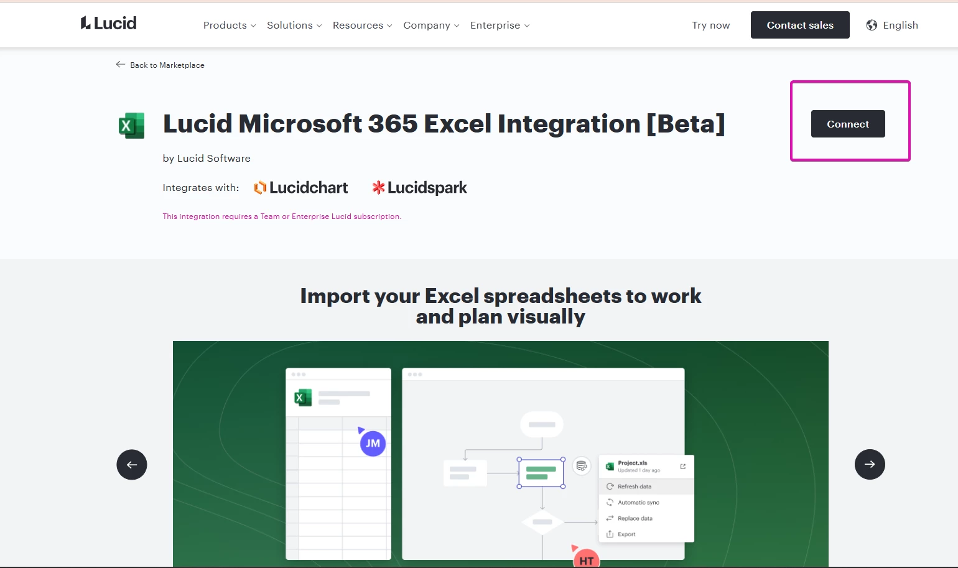Expand the Solutions dropdown menu
The height and width of the screenshot is (568, 958).
[294, 26]
